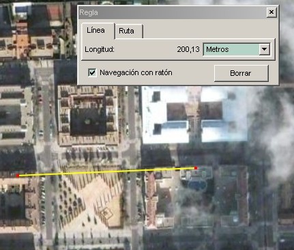Click the Regla title bar
This screenshot has width=294, height=250.
coord(172,12)
